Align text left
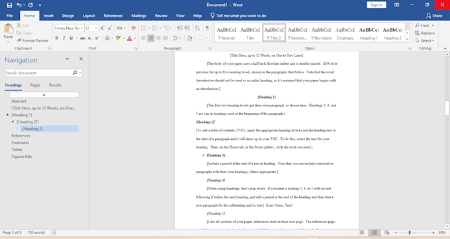The image size is (450, 239). pos(144,38)
